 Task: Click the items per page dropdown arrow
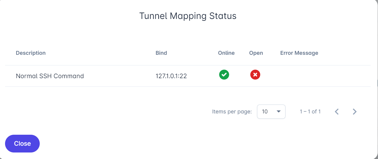(278, 112)
